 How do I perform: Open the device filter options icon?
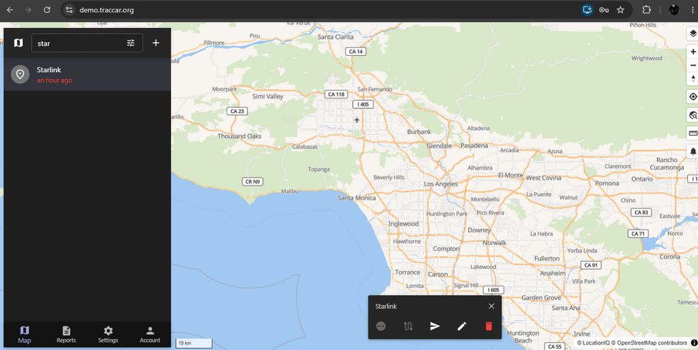[130, 43]
